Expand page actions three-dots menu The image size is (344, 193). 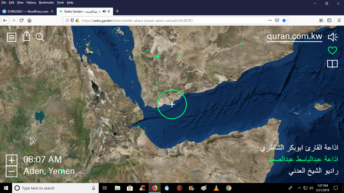270,21
